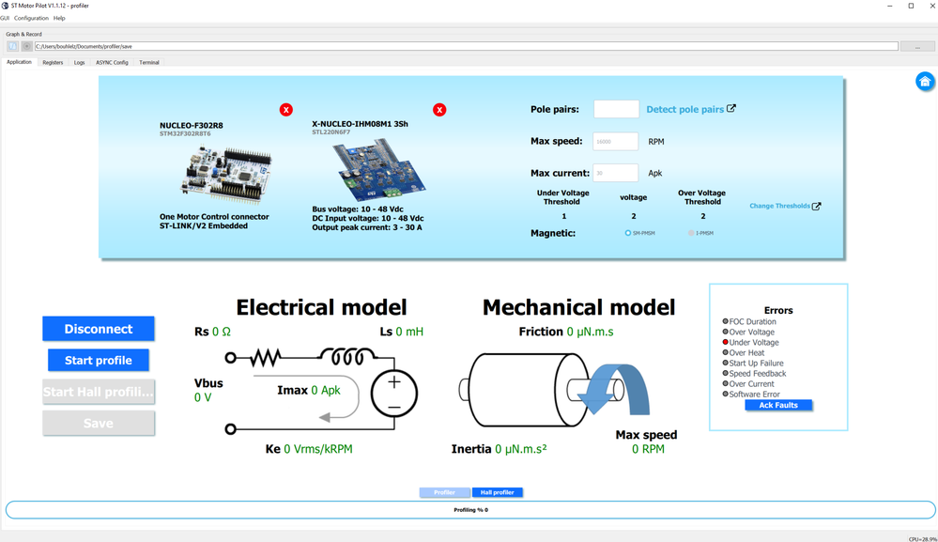Select the Hall profiler mode tab
This screenshot has height=542, width=938.
click(497, 492)
